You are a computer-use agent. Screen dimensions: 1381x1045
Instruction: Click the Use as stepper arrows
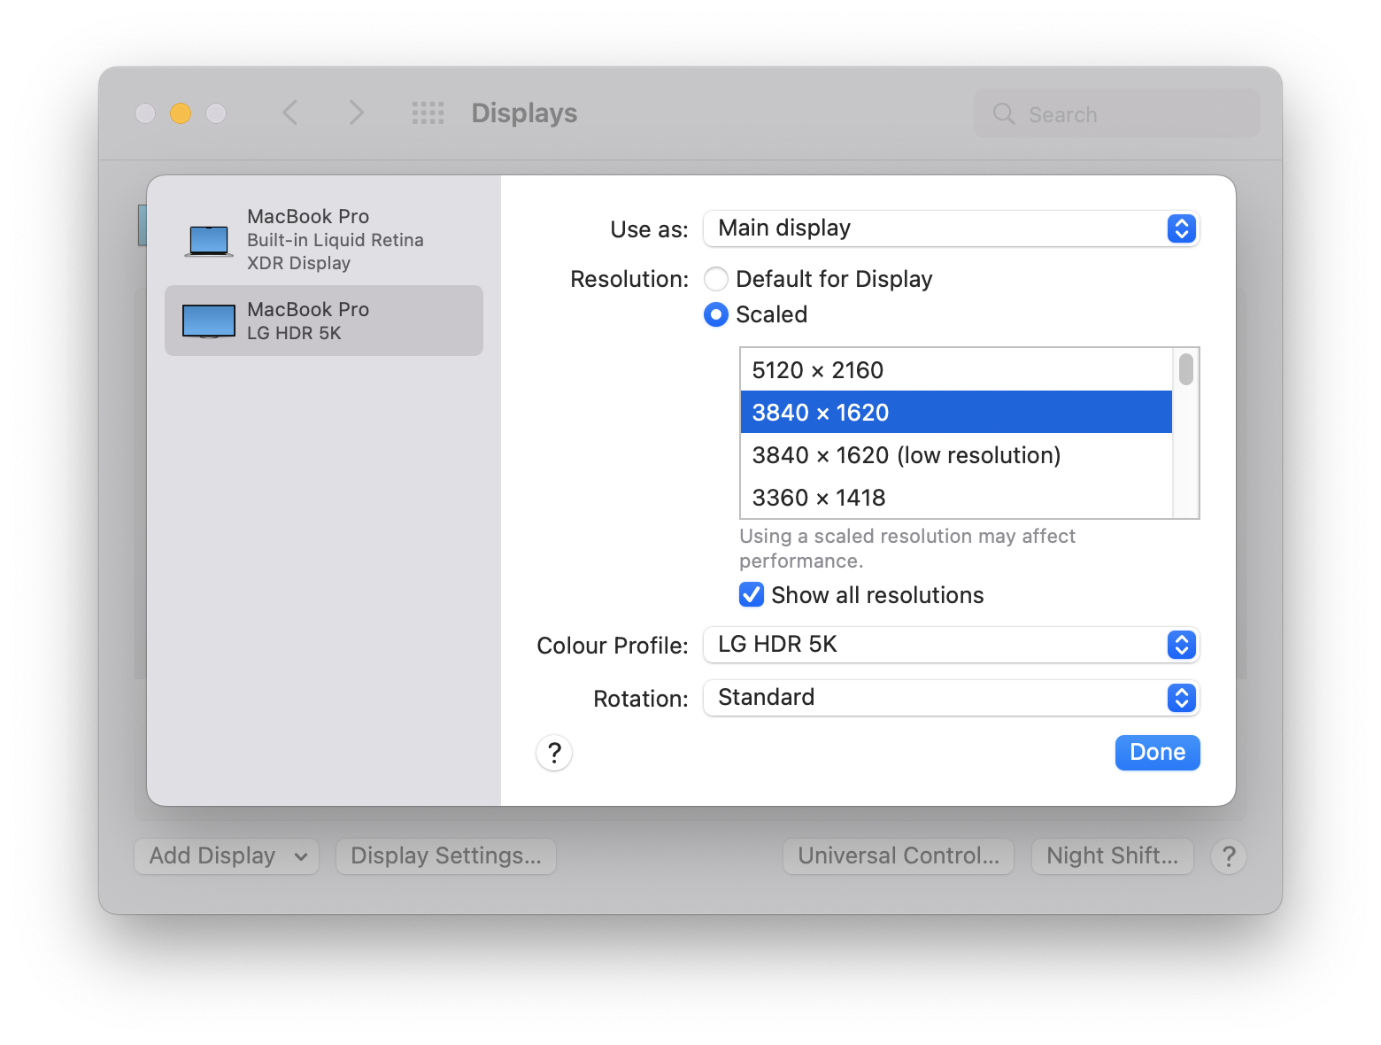[1182, 228]
